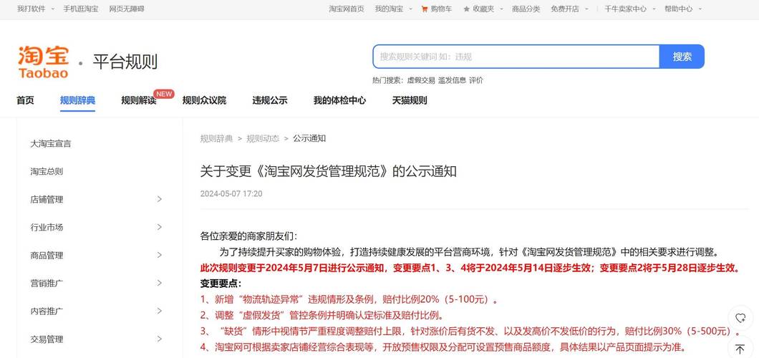This screenshot has width=759, height=358.
Task: Select the 规则辞典 tab
Action: point(77,101)
